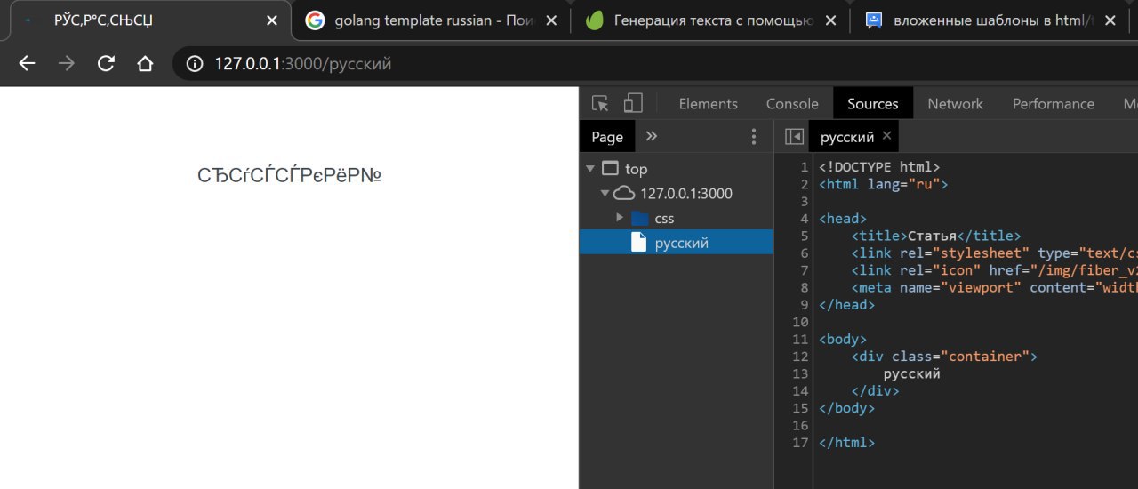Switch to the Network panel tab
This screenshot has width=1138, height=489.
pyautogui.click(x=955, y=104)
